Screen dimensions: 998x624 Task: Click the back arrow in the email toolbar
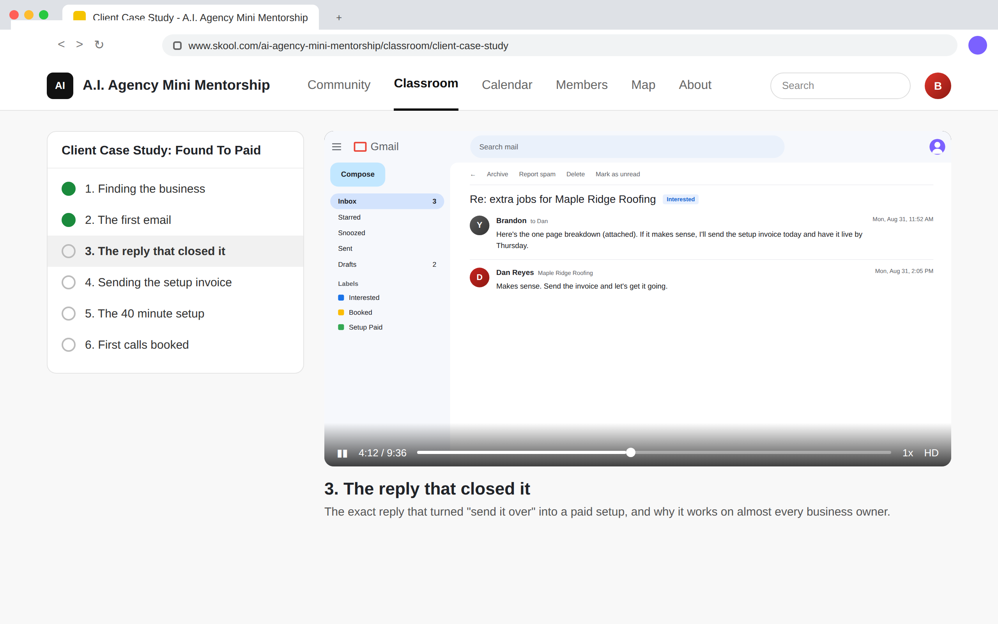point(472,175)
